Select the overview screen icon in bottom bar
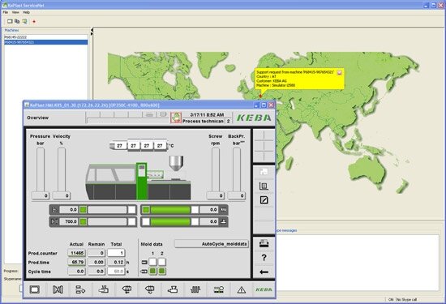Screen dimensions: 446x304 click(35, 289)
